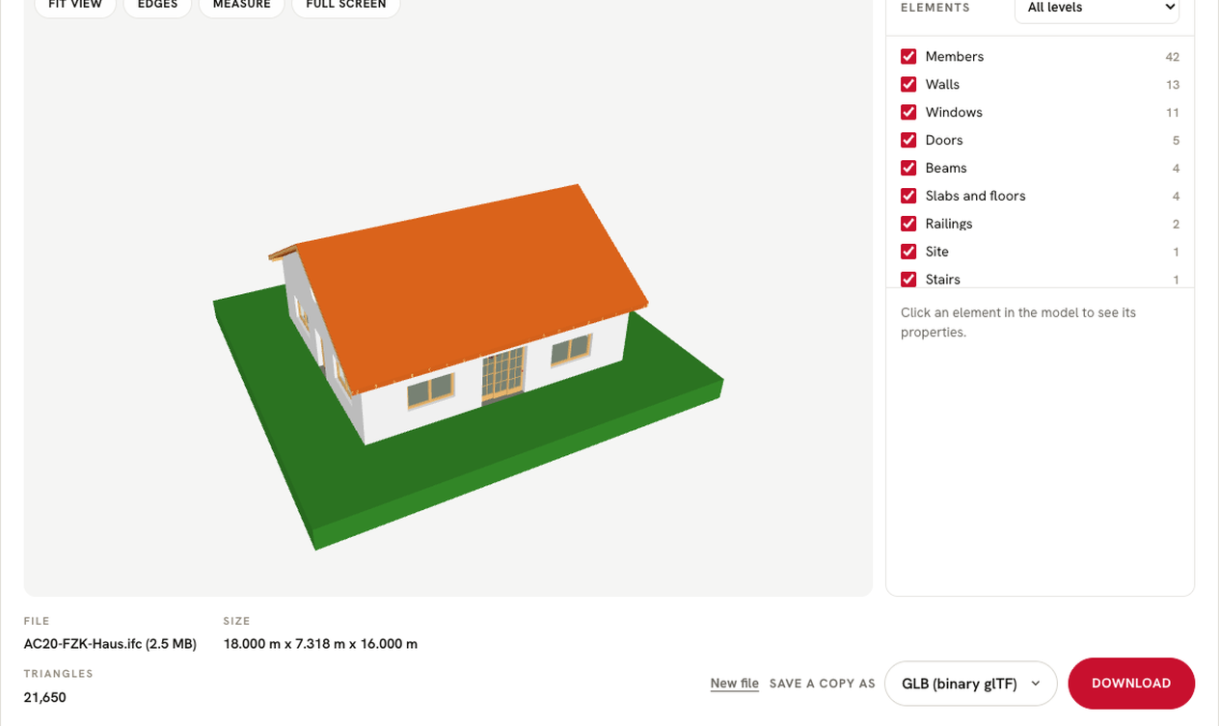Click the triangles value 21,650
The height and width of the screenshot is (726, 1219).
coord(45,697)
